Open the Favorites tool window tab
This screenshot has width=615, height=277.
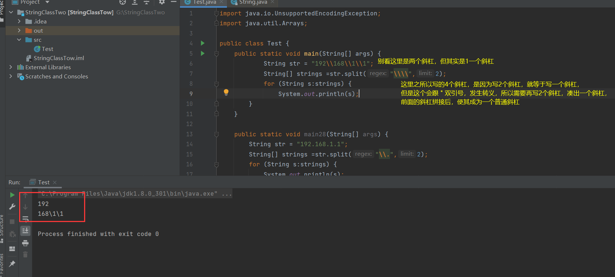click(x=2, y=265)
